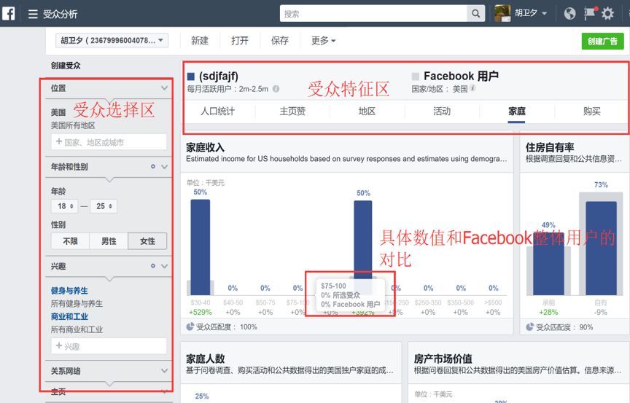The image size is (630, 403).
Task: Click the 健身与养生 interest link
Action: [69, 291]
